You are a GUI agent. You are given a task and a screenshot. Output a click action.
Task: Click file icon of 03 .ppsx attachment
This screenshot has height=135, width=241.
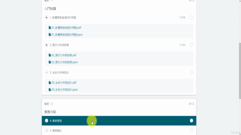point(50,90)
